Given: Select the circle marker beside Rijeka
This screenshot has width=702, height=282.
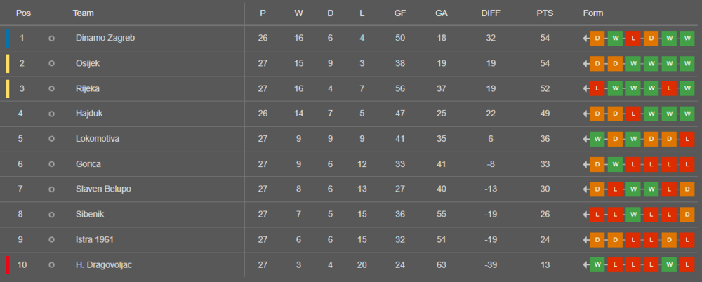Looking at the screenshot, I should pos(51,88).
